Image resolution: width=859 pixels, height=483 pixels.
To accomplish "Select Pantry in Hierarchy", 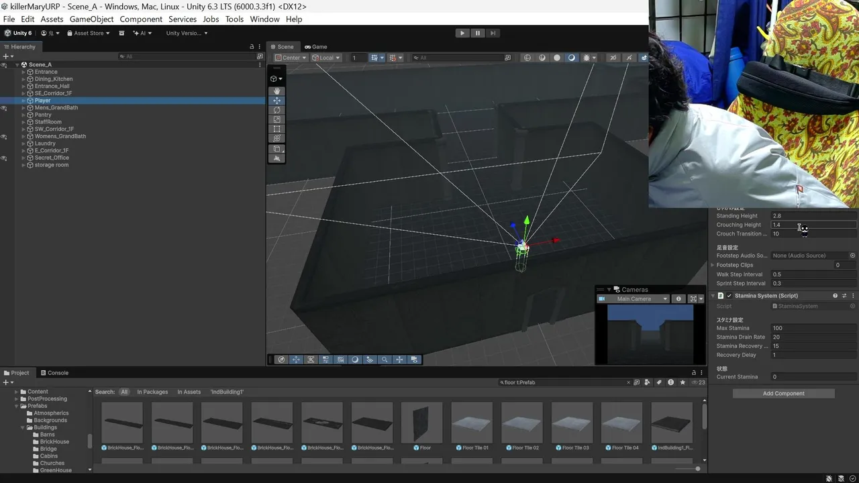I will click(43, 115).
